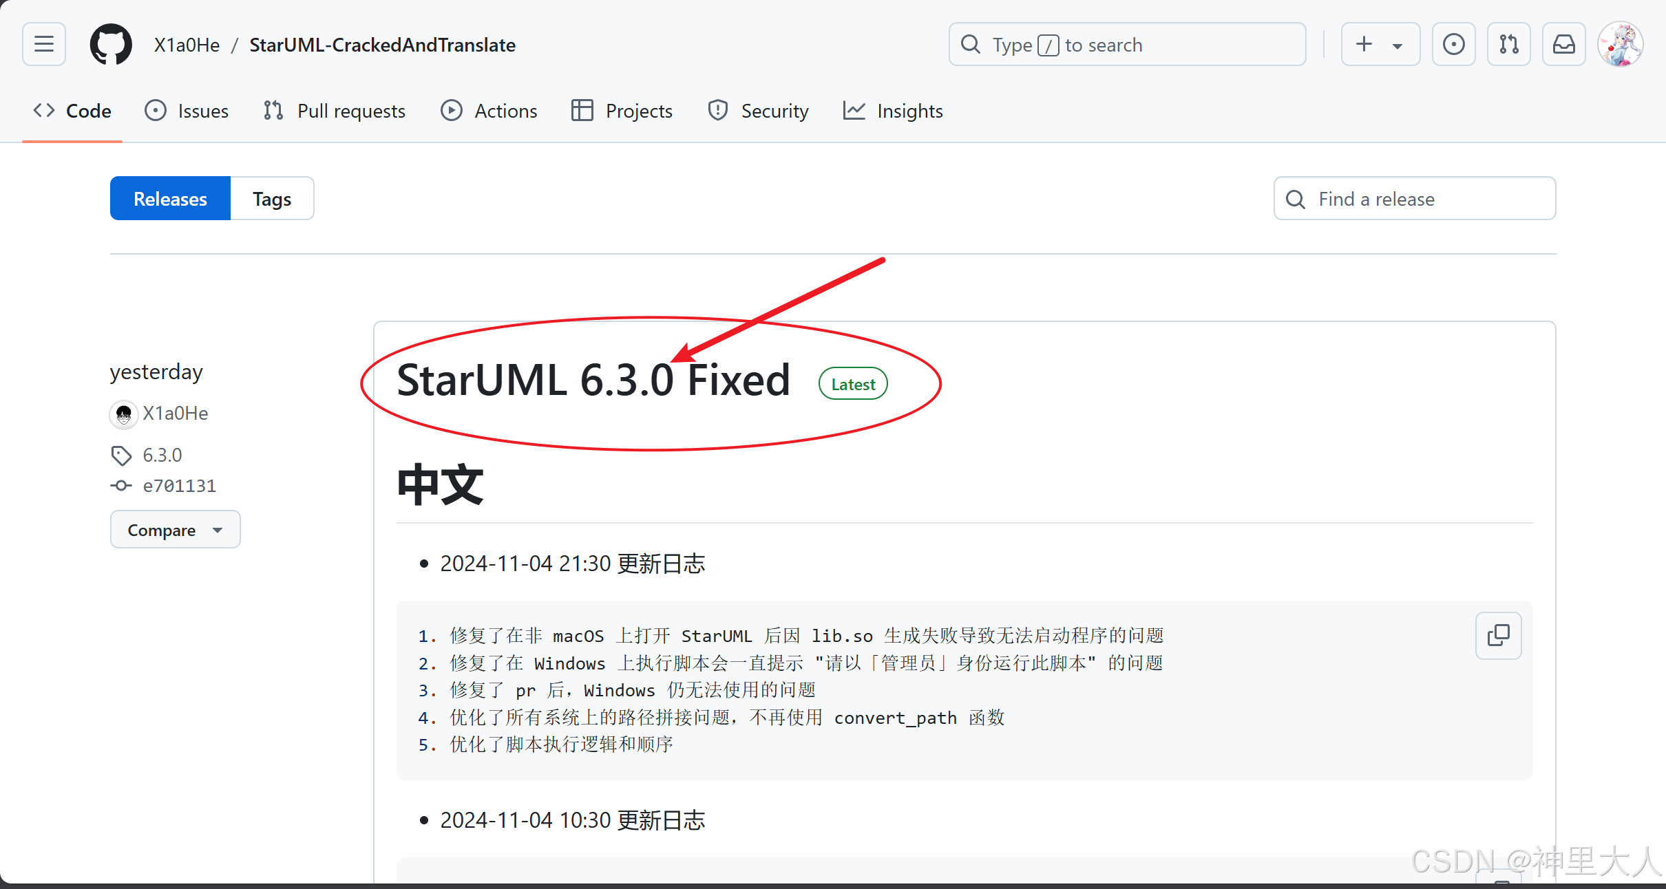Click the Type / to search bar

click(x=1127, y=45)
